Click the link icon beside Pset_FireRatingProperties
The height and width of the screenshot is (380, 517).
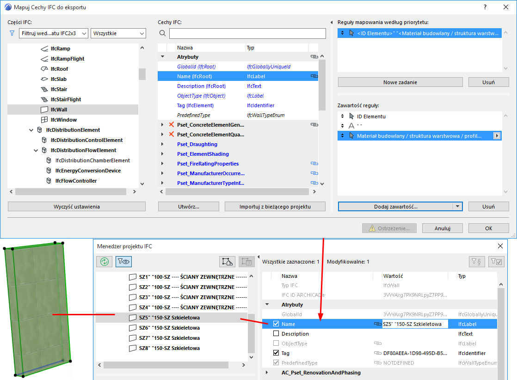(x=314, y=164)
